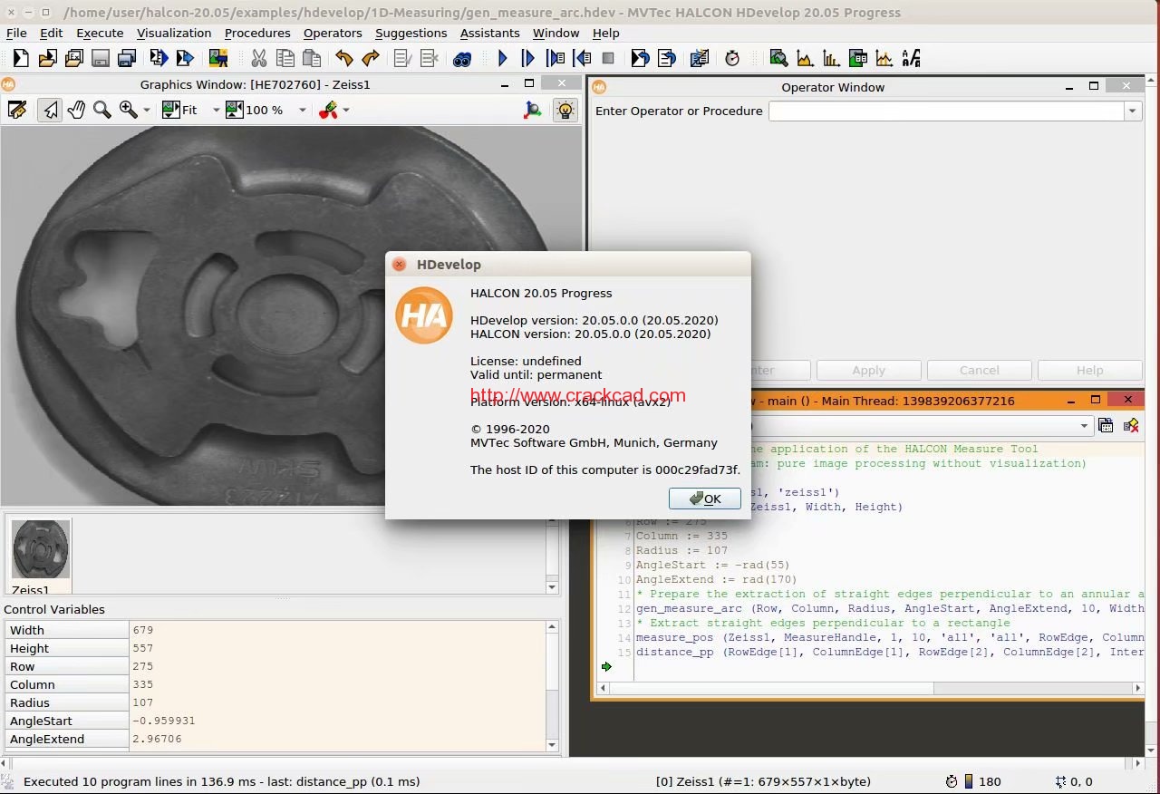This screenshot has height=794, width=1160.
Task: Expand the zoom-in tool dropdown arrow
Action: [x=146, y=110]
